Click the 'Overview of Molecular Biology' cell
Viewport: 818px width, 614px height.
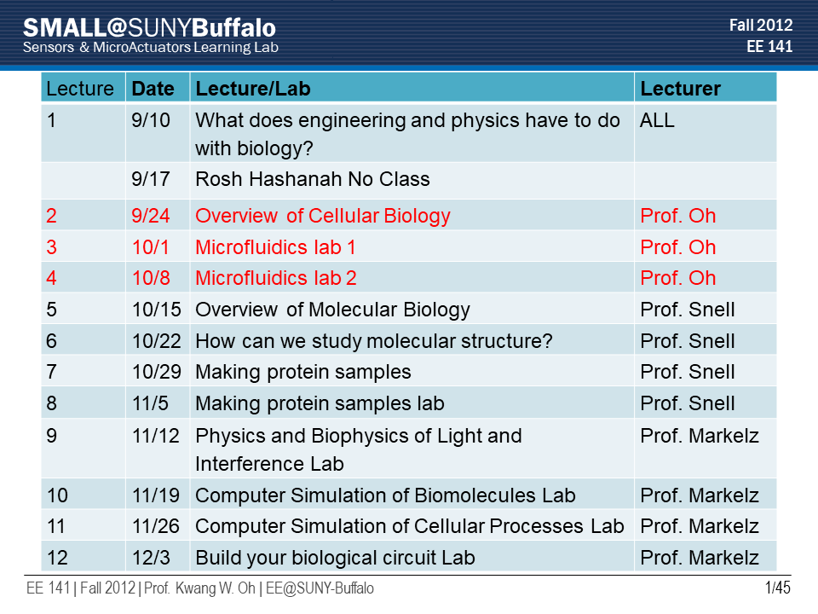[x=412, y=309]
